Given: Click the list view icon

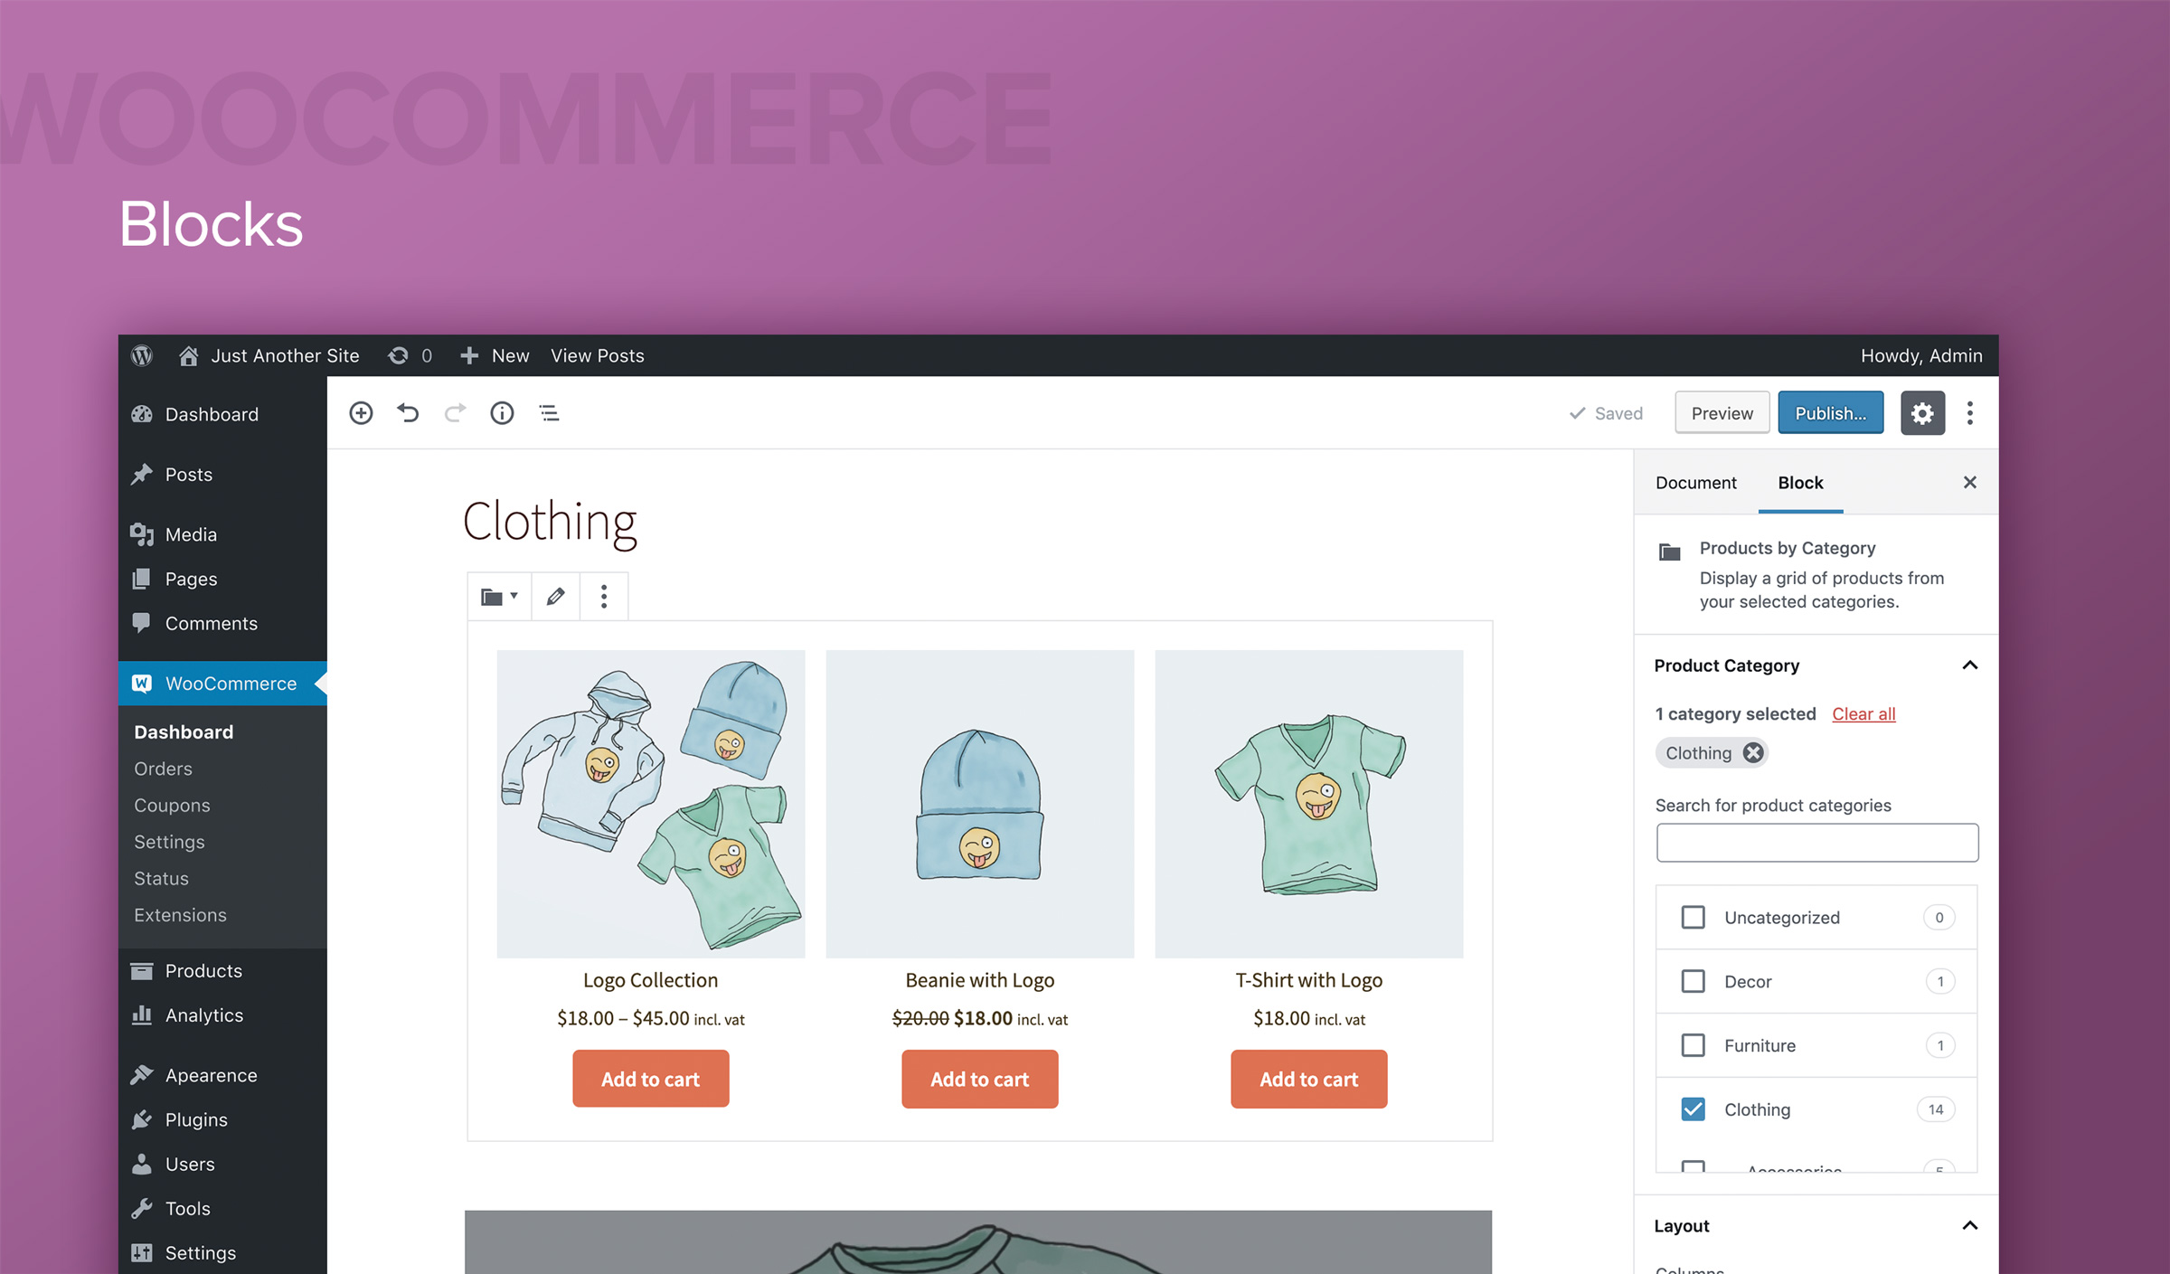Looking at the screenshot, I should pyautogui.click(x=549, y=412).
